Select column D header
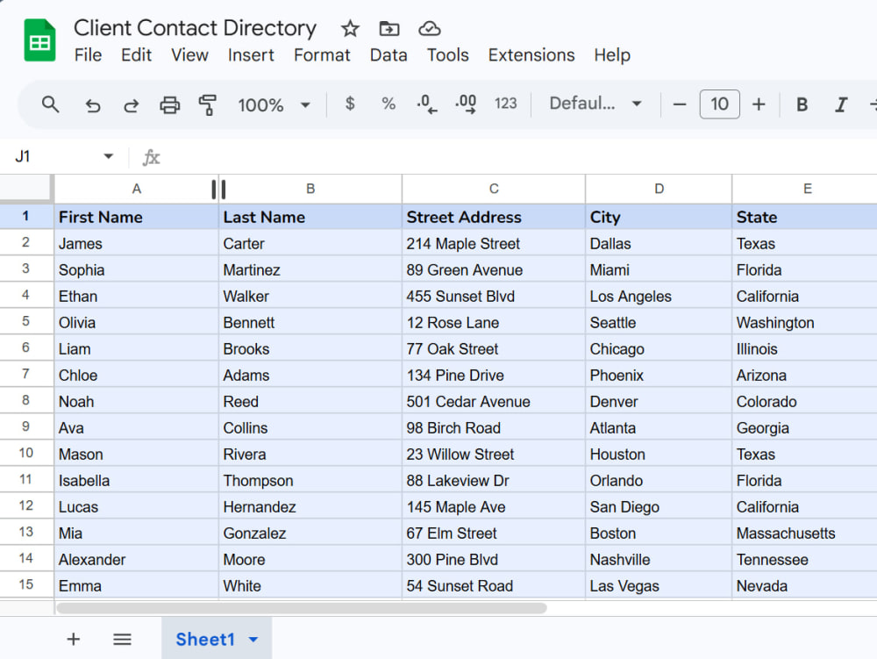 click(x=659, y=189)
